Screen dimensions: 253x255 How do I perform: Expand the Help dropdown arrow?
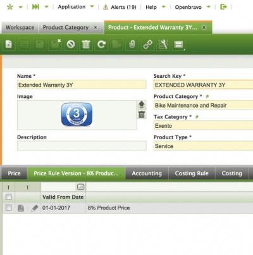pyautogui.click(x=163, y=7)
